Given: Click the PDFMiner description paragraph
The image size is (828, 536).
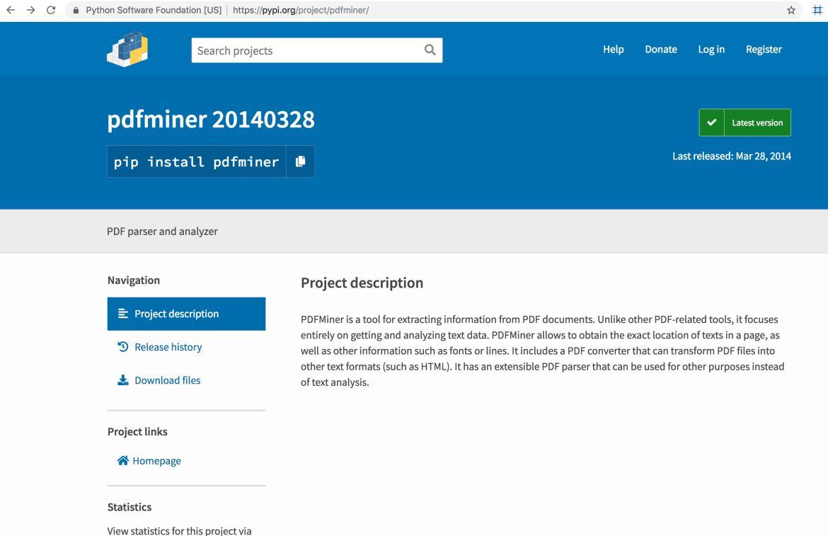Looking at the screenshot, I should (543, 350).
